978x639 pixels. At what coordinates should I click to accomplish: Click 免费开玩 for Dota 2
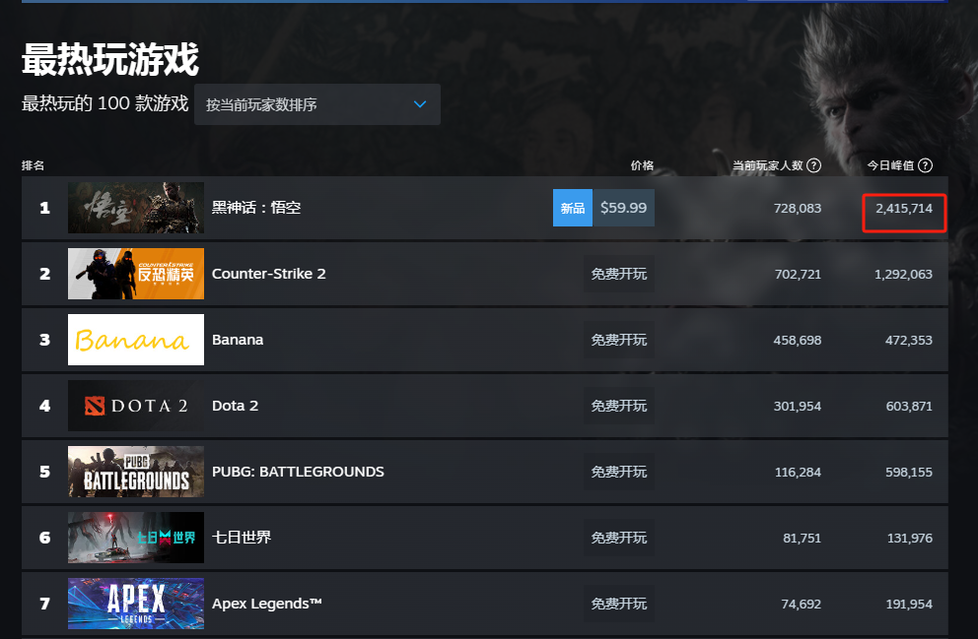[619, 406]
